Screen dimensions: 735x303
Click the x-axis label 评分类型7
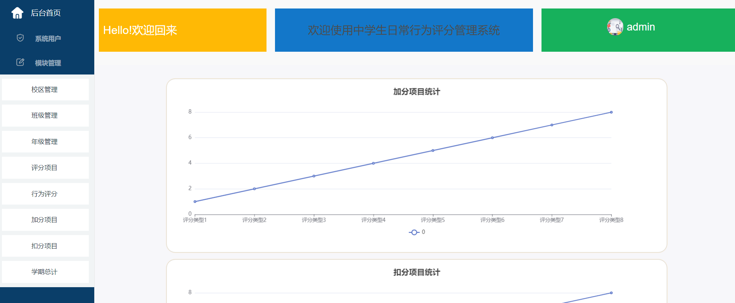tap(552, 220)
